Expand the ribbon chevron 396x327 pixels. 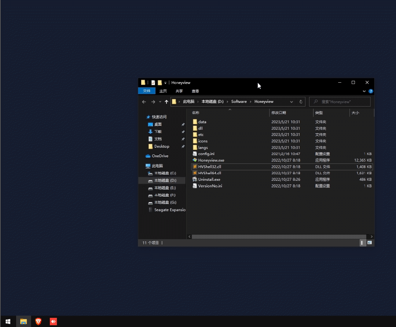point(364,91)
